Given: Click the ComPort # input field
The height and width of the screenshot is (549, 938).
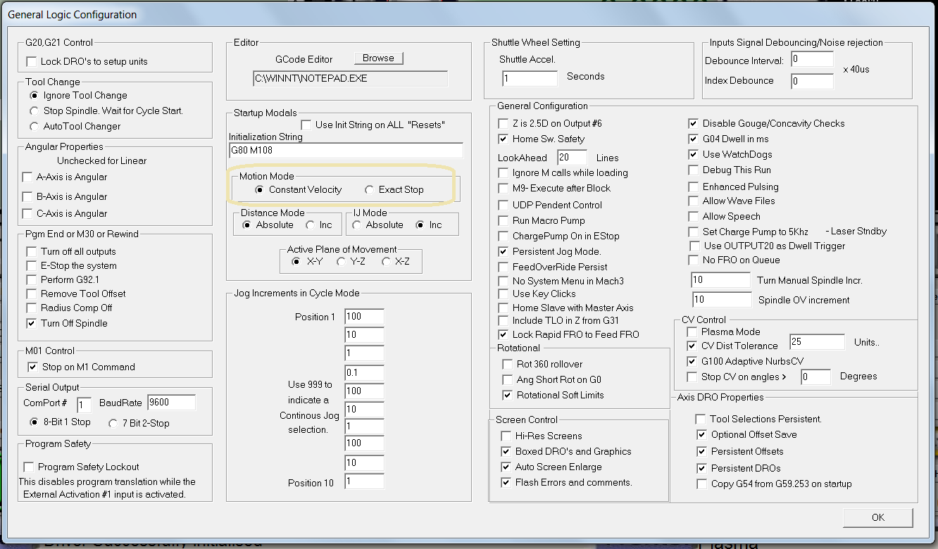Looking at the screenshot, I should click(84, 404).
